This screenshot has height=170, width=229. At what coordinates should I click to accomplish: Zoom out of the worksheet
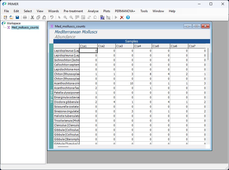coord(71,17)
